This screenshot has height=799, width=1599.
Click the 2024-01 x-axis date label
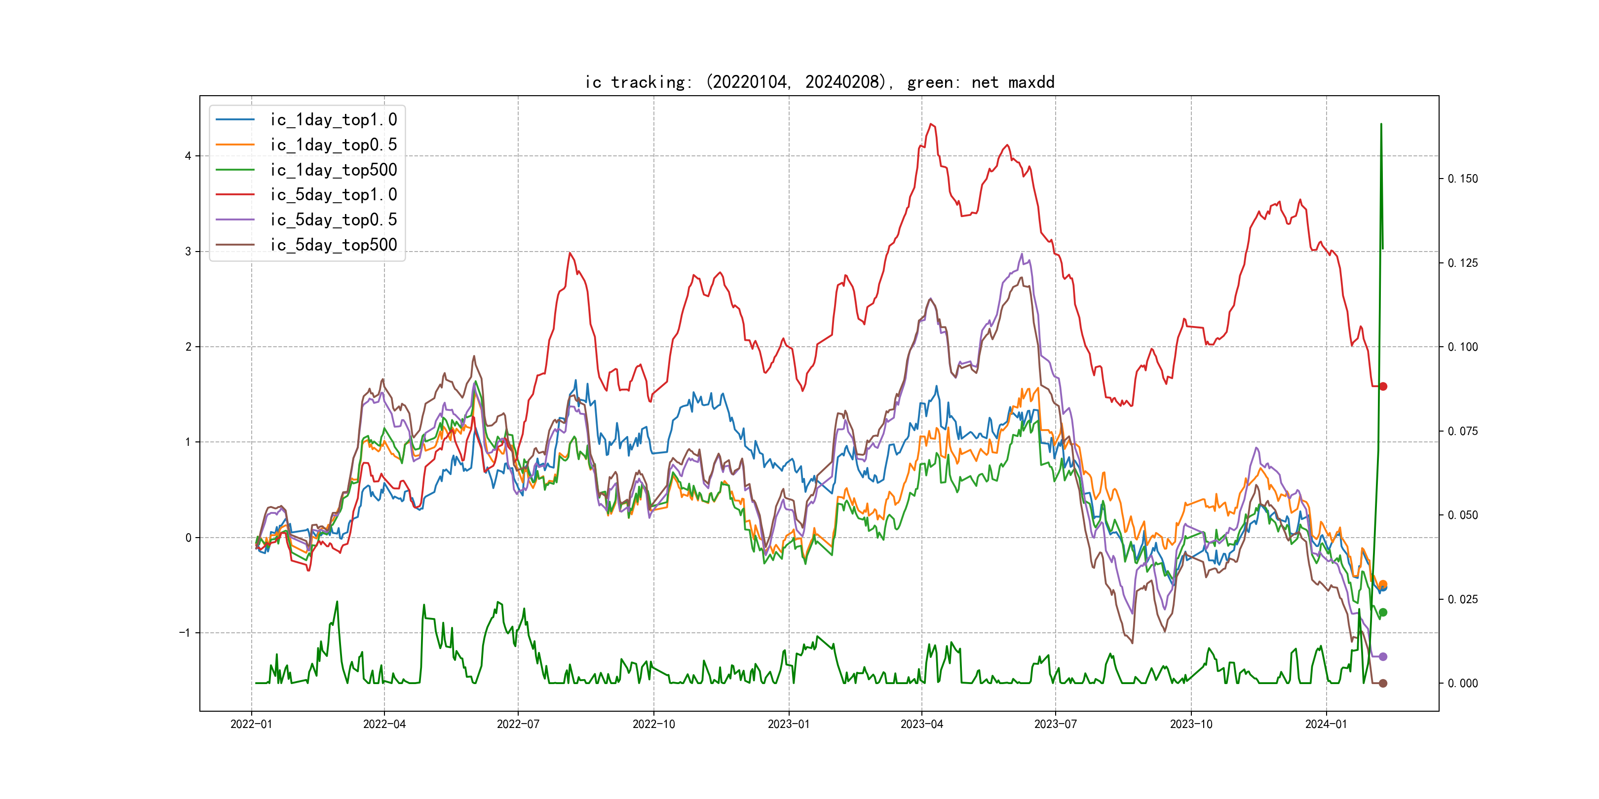click(1326, 725)
